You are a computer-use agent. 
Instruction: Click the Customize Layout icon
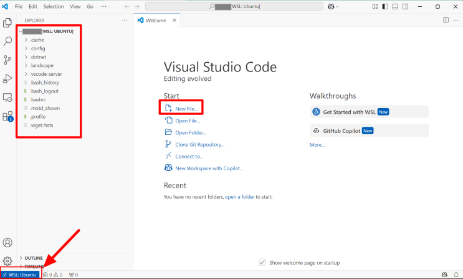tap(375, 6)
